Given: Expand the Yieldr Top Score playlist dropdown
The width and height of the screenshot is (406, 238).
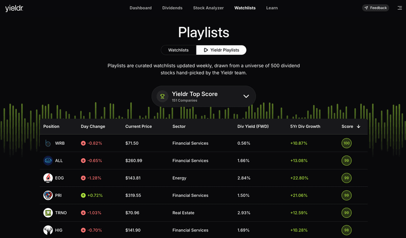Looking at the screenshot, I should tap(204, 96).
